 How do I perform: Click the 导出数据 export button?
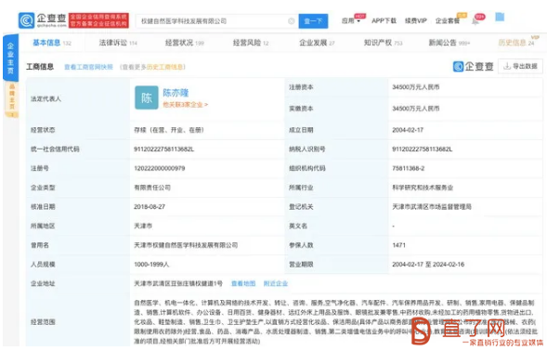pyautogui.click(x=520, y=66)
